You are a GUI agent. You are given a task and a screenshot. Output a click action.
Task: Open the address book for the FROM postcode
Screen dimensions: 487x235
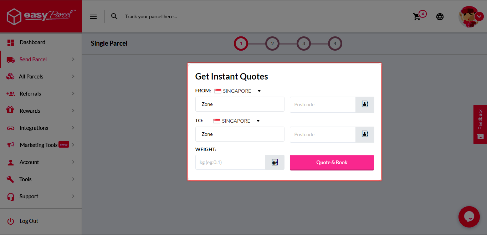[365, 104]
